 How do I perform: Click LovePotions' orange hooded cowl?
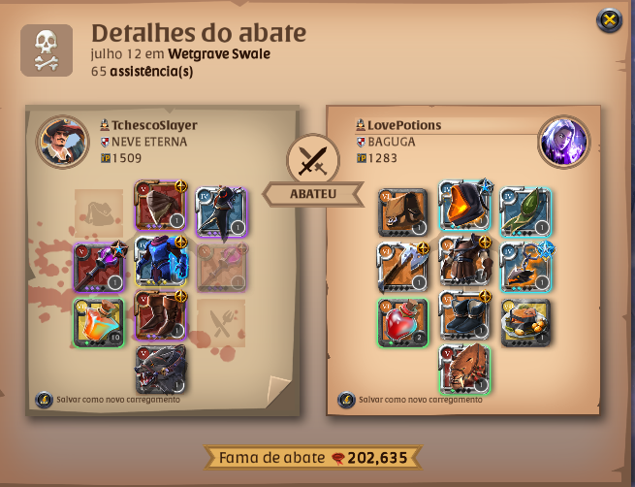tap(464, 206)
